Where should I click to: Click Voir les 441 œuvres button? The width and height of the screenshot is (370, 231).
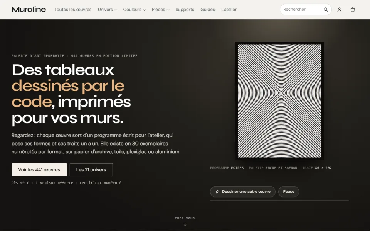[39, 170]
